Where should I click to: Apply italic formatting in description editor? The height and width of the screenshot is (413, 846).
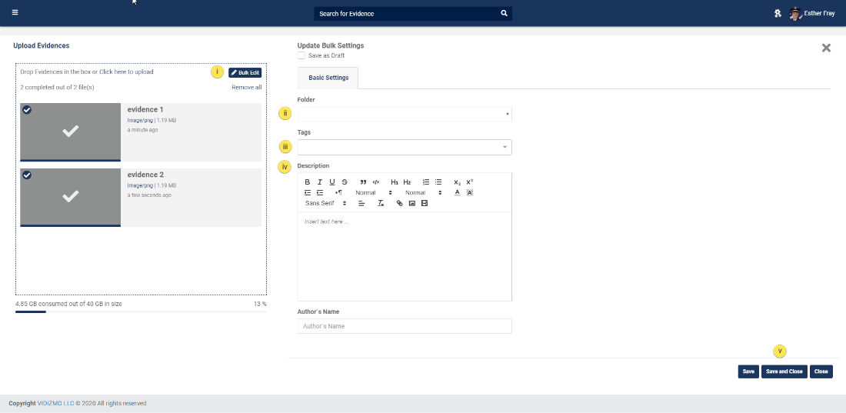(320, 182)
